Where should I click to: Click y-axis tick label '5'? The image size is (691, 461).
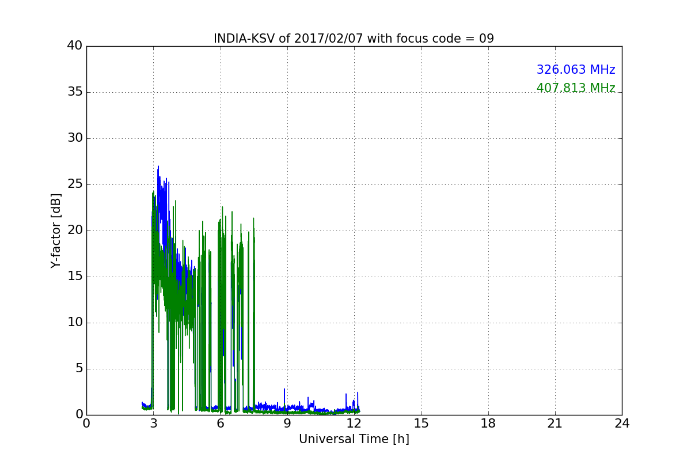click(x=79, y=369)
